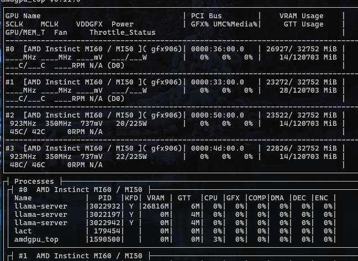The width and height of the screenshot is (358, 261).
Task: Click the GTT Usage header label
Action: (x=303, y=24)
